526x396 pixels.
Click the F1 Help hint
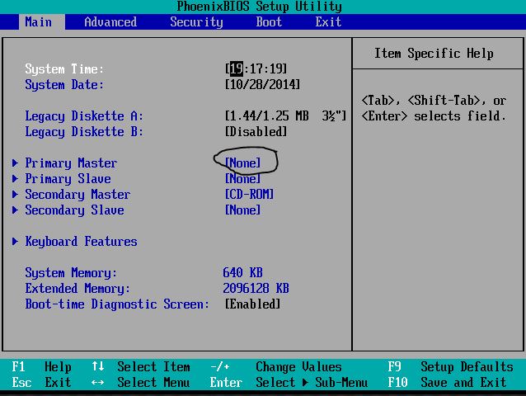(x=41, y=367)
